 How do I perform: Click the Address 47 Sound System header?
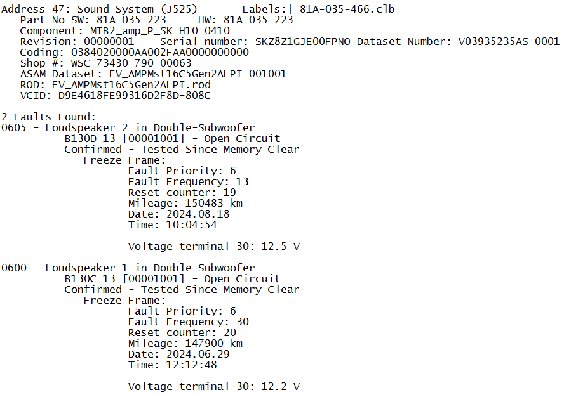(100, 9)
